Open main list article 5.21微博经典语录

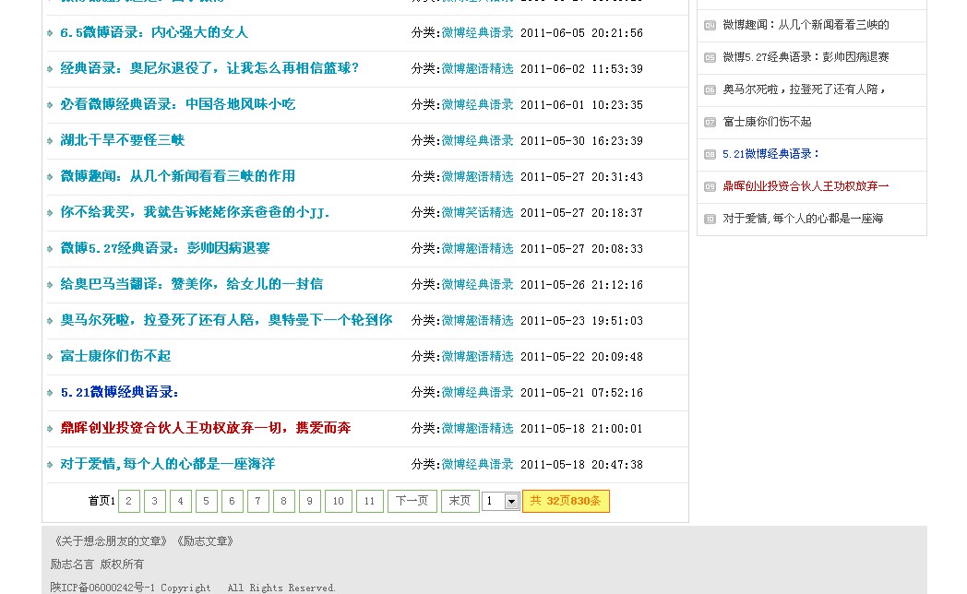(120, 393)
